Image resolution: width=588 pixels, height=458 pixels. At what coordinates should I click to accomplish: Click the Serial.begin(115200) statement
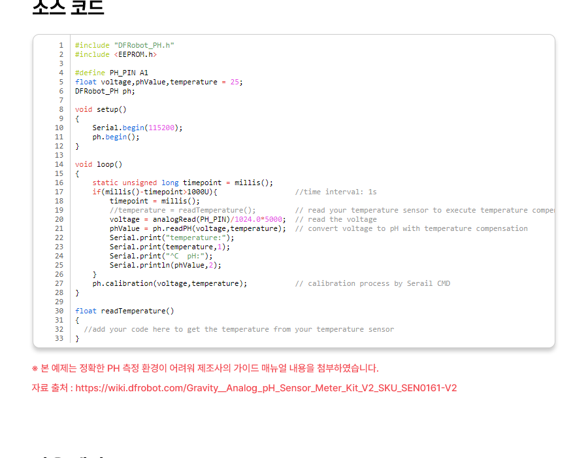point(137,128)
